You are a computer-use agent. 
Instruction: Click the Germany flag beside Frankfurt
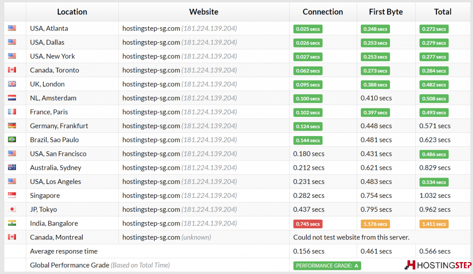click(12, 125)
